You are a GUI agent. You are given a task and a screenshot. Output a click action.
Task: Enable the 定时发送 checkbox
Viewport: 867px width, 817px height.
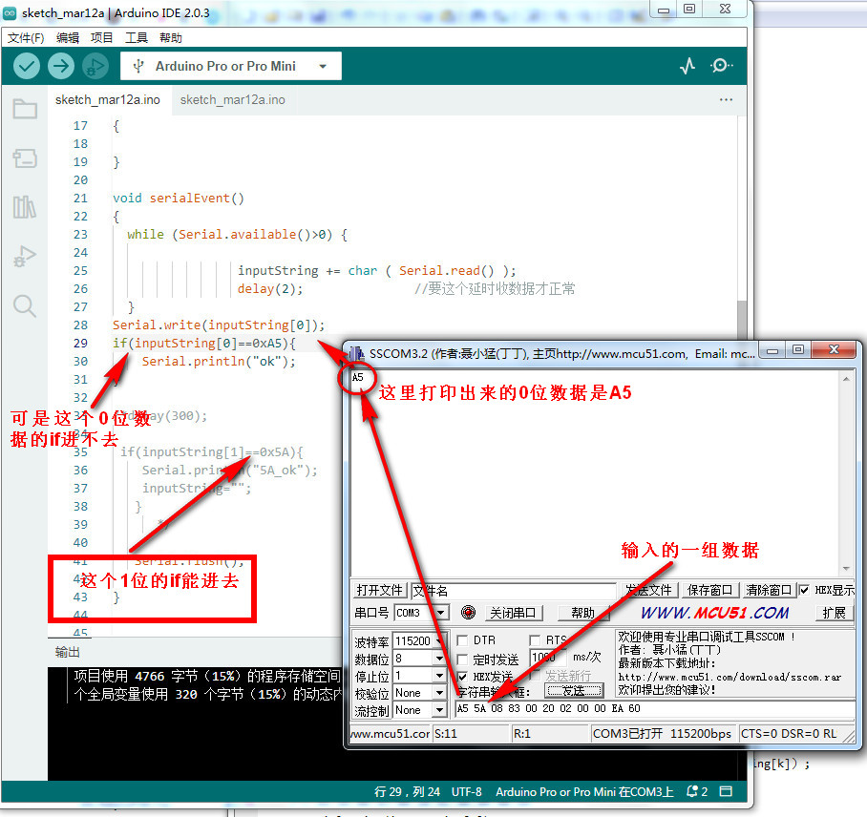point(463,659)
